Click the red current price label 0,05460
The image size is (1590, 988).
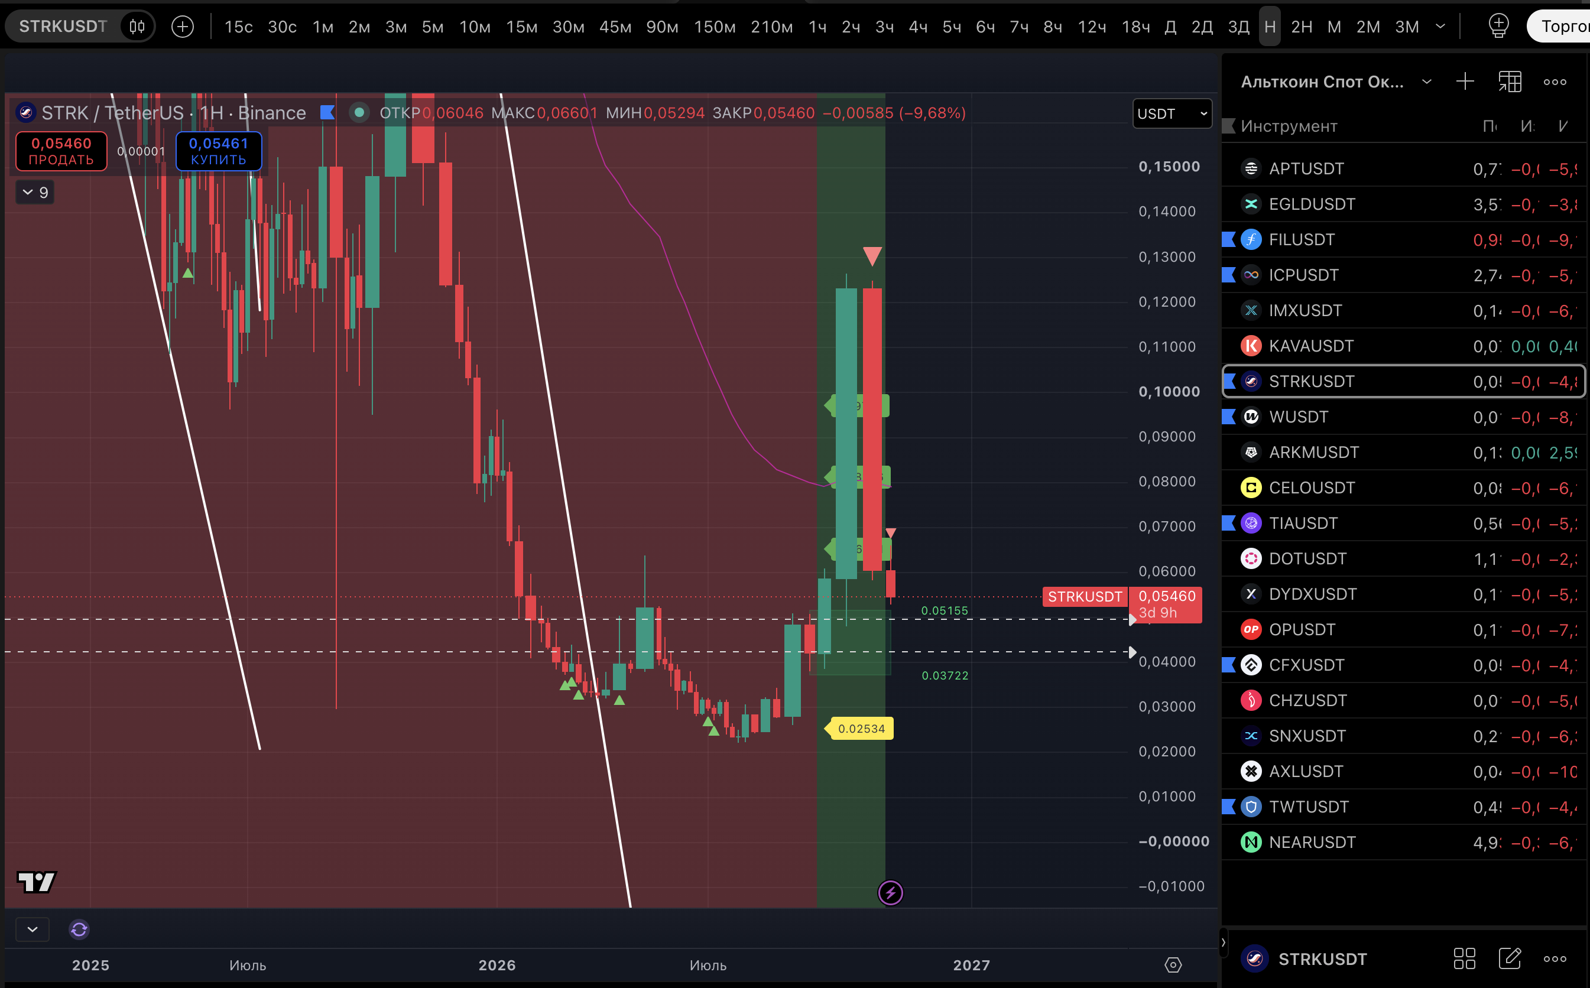(1166, 604)
